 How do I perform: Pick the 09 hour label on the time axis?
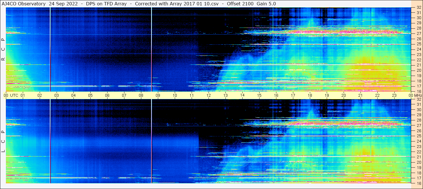[x=158, y=95]
